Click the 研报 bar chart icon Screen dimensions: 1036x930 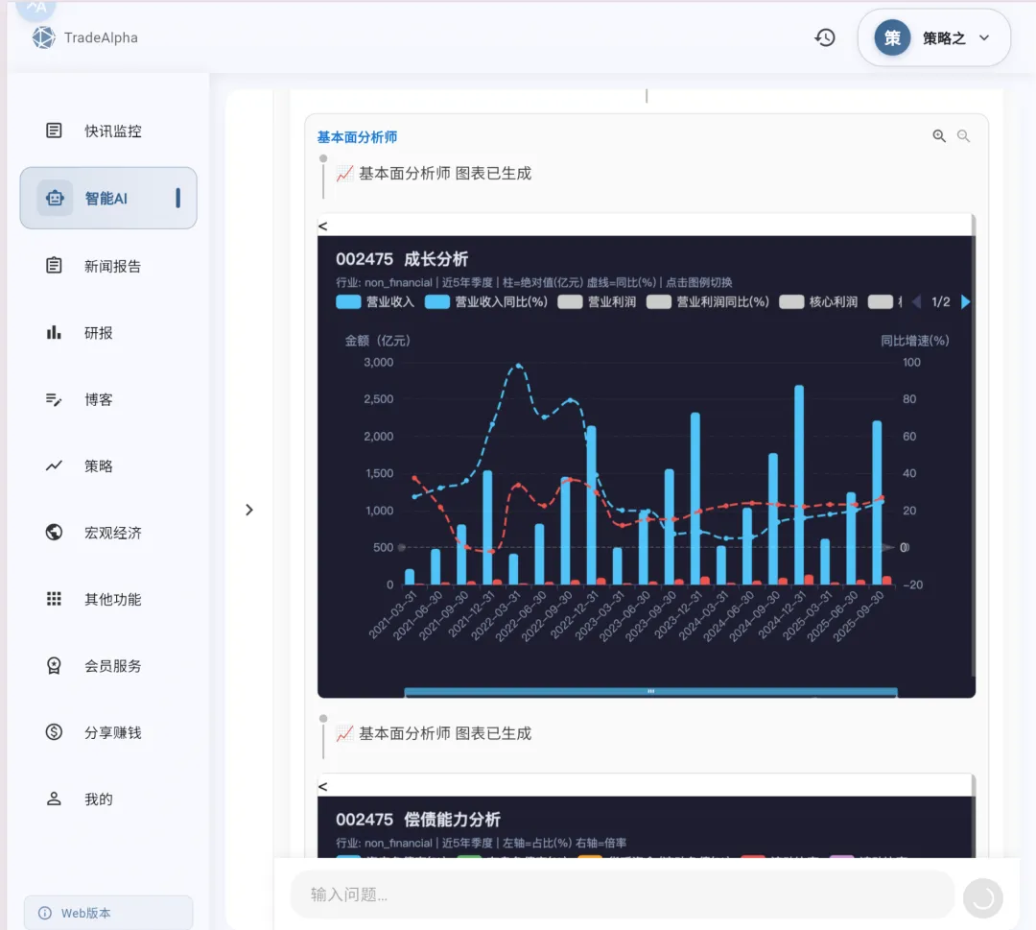click(54, 332)
